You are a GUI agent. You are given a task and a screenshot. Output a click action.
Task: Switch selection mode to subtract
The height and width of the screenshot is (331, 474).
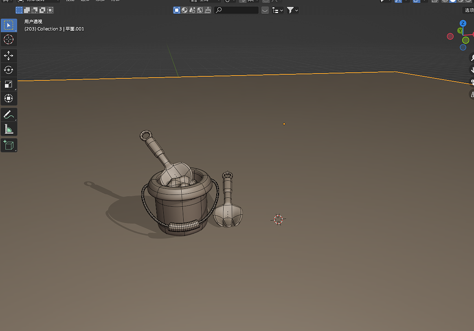35,10
